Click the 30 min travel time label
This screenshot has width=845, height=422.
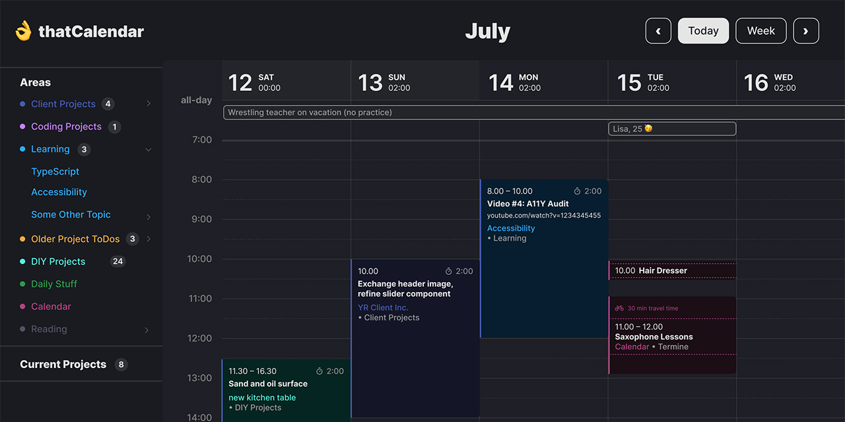coord(653,308)
